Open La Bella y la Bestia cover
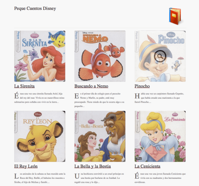 point(100,136)
